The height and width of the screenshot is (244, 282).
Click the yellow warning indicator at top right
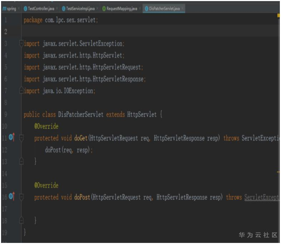pyautogui.click(x=278, y=15)
